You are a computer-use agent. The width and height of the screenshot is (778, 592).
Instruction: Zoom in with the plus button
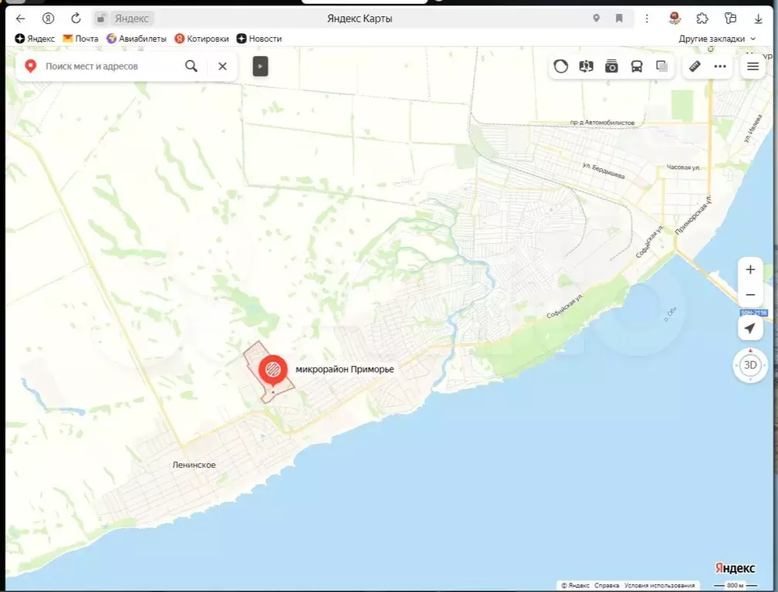tap(750, 269)
